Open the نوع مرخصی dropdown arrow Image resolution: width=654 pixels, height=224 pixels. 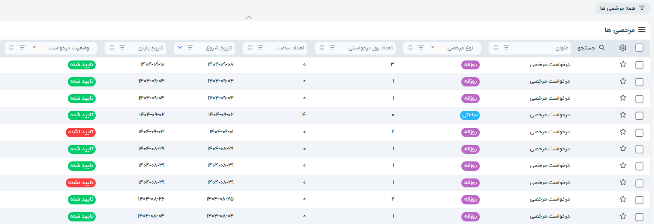(432, 48)
